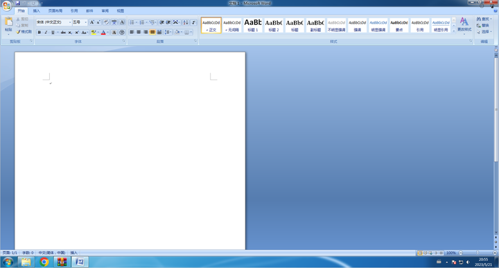
Task: Switch to Page Layout (页面布局) tab
Action: pos(55,11)
